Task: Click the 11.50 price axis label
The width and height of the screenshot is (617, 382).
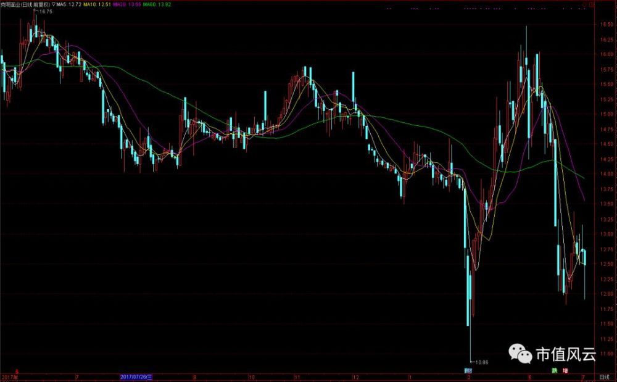Action: [607, 324]
